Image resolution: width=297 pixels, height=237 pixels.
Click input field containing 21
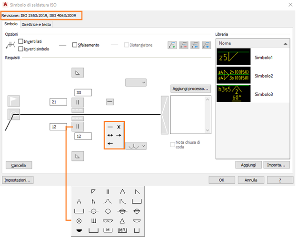click(58, 102)
